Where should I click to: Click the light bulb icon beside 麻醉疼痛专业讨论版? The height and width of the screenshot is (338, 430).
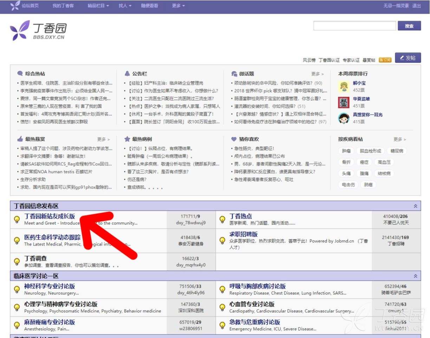[17, 325]
